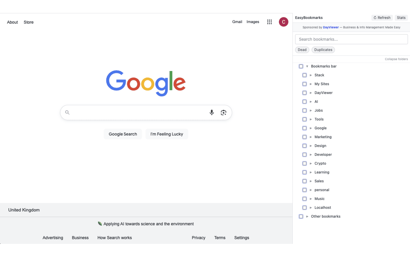Expand the Stack folder arrow
410x256 pixels.
(x=311, y=75)
